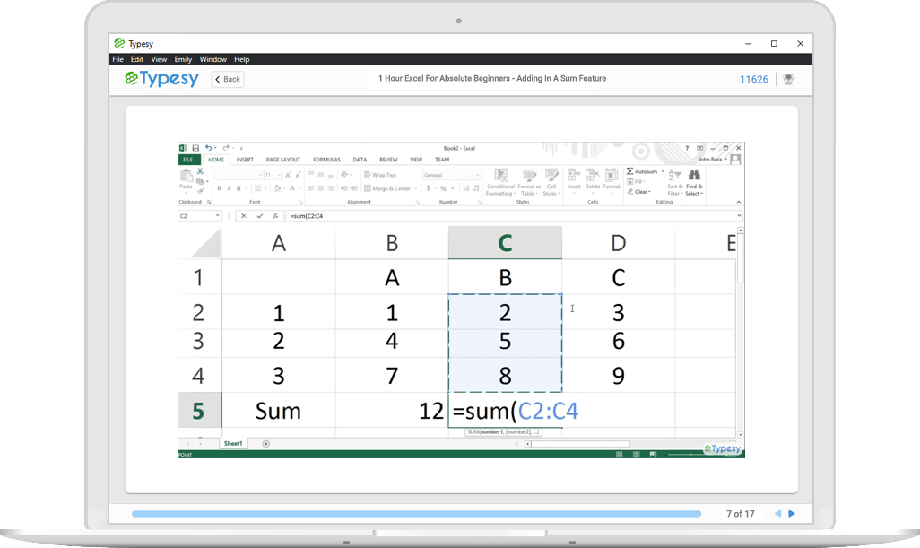Click the Excel Help question mark
The width and height of the screenshot is (920, 548).
click(687, 148)
